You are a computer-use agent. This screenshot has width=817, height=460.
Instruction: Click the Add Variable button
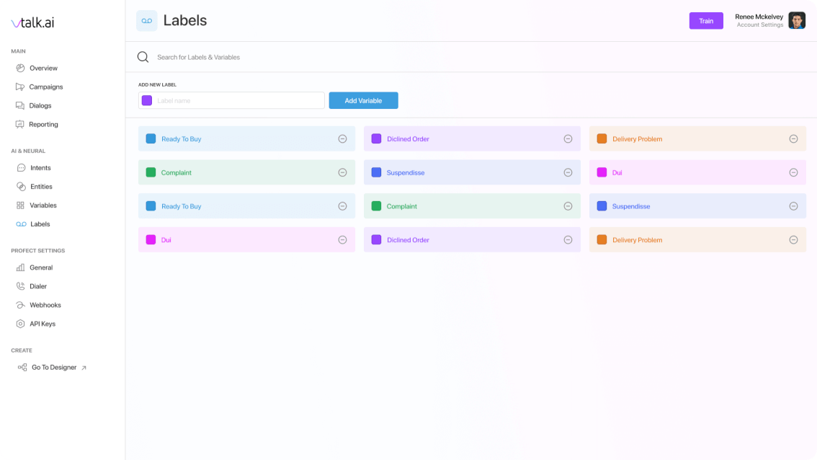pos(363,101)
